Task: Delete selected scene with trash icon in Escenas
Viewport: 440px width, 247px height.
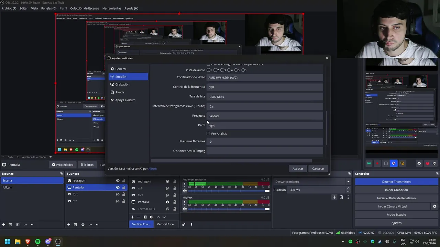Action: coord(10,224)
